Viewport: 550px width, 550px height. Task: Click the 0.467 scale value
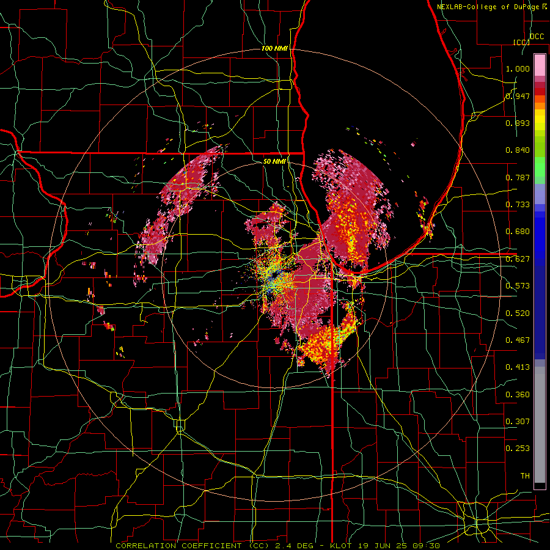coord(518,340)
